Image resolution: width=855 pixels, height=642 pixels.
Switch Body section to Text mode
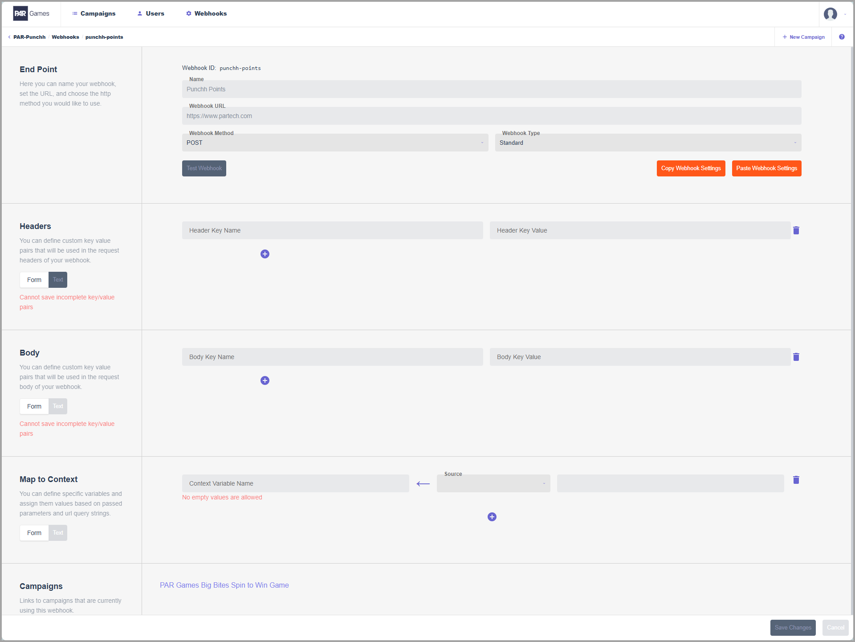(x=58, y=406)
